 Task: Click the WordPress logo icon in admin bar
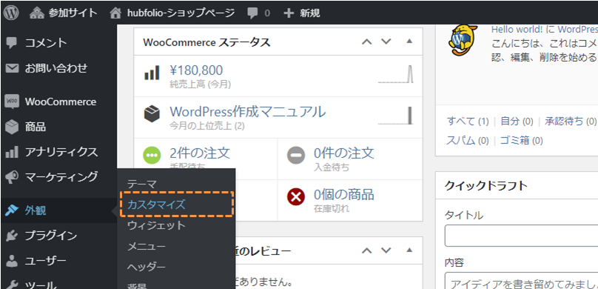(11, 13)
